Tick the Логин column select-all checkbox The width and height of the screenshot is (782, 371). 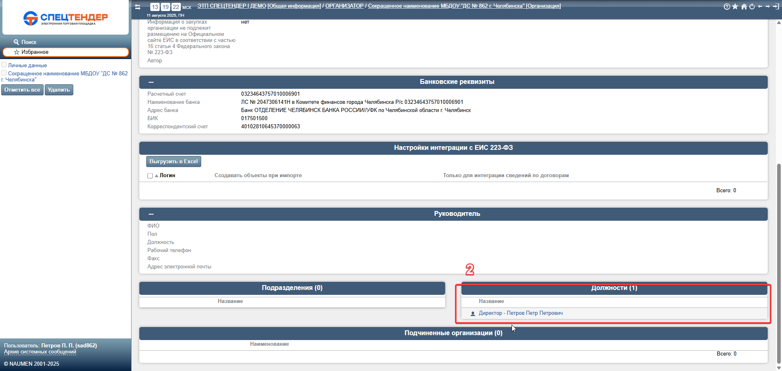[x=150, y=176]
